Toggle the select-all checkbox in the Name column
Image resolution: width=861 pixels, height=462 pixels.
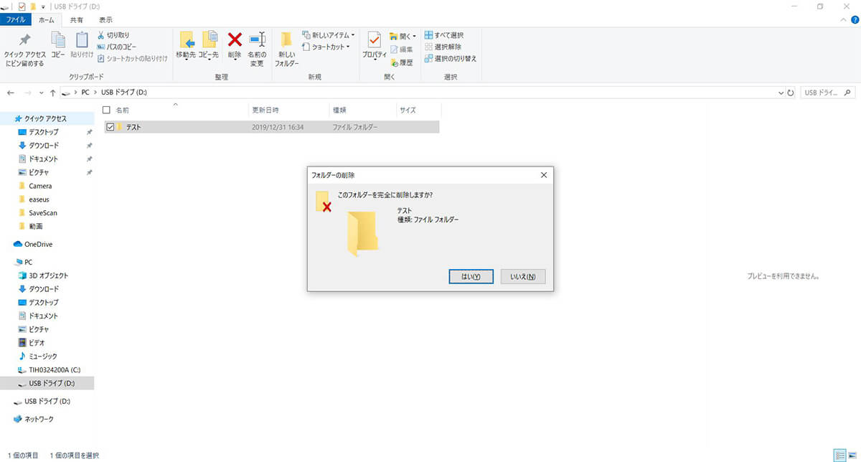105,110
